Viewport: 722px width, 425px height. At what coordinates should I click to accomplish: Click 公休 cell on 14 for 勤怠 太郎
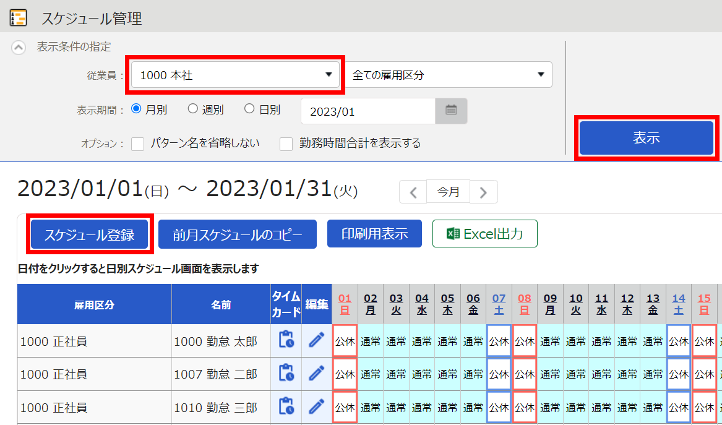pos(679,341)
